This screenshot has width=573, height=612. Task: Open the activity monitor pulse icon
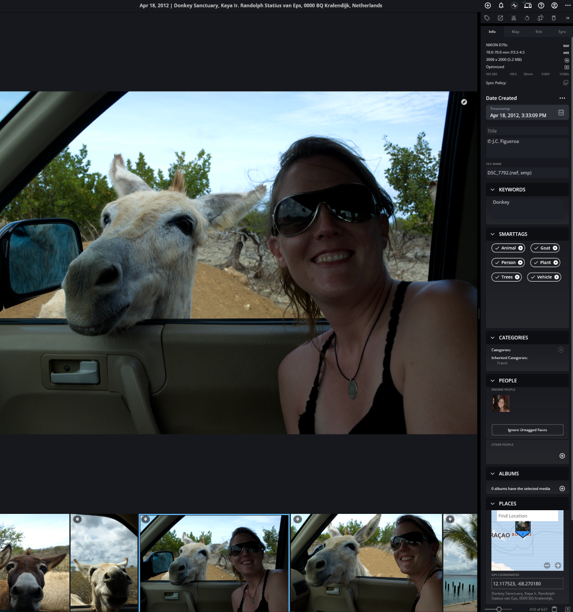[515, 5]
